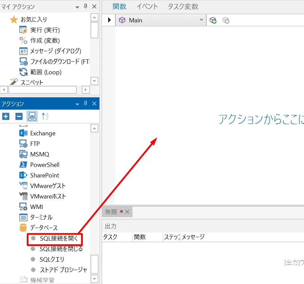This screenshot has width=304, height=284.
Task: Open the アクション panel options dropdown arrow
Action: [77, 104]
